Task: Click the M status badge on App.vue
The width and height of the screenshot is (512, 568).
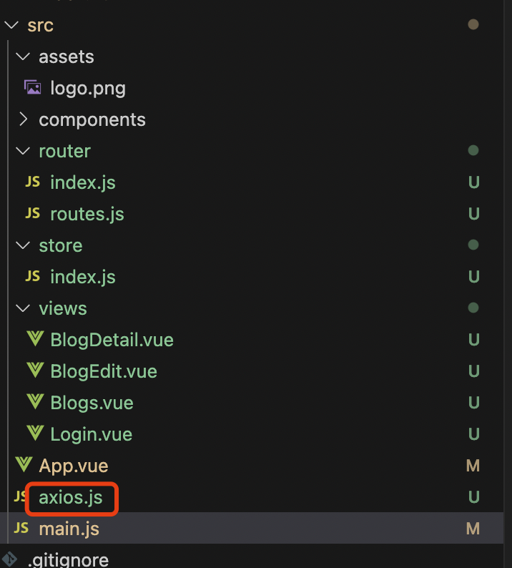Action: [473, 466]
